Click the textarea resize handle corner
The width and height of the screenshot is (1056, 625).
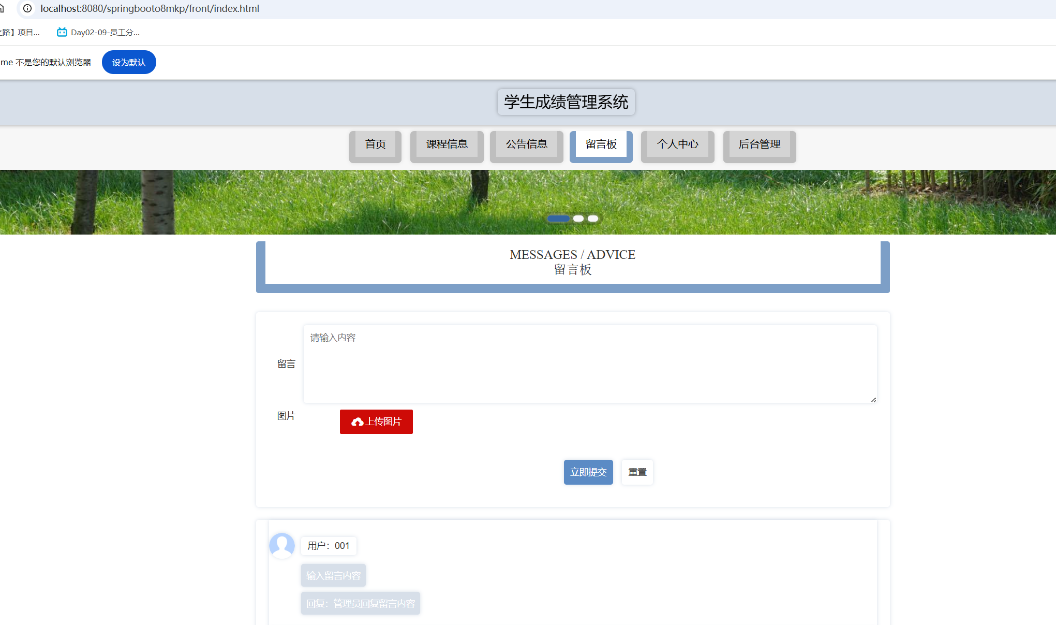point(873,399)
